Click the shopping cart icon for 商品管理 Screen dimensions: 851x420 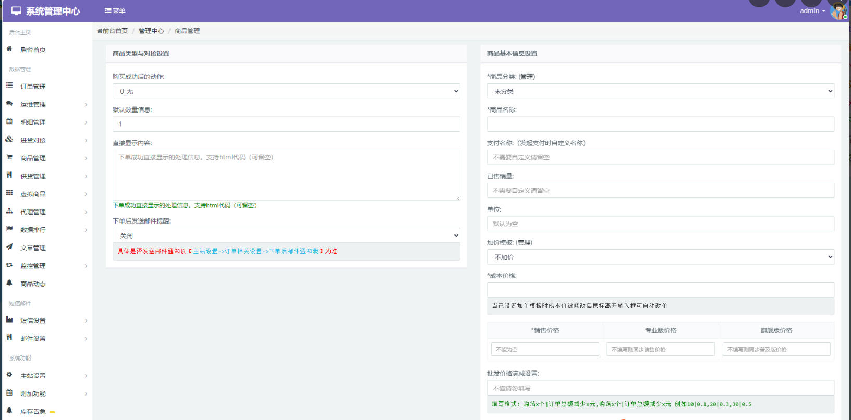point(9,157)
